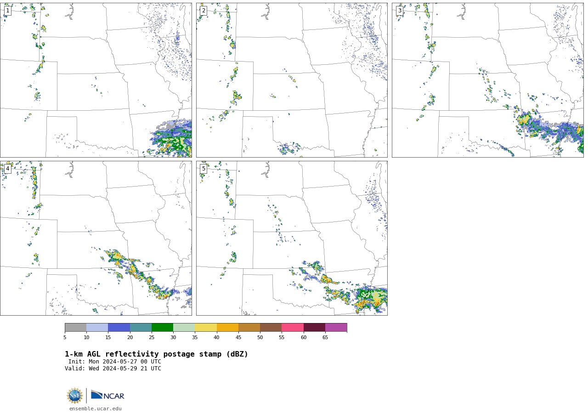Click the pale green 30-35 dBZ swatch

point(184,327)
